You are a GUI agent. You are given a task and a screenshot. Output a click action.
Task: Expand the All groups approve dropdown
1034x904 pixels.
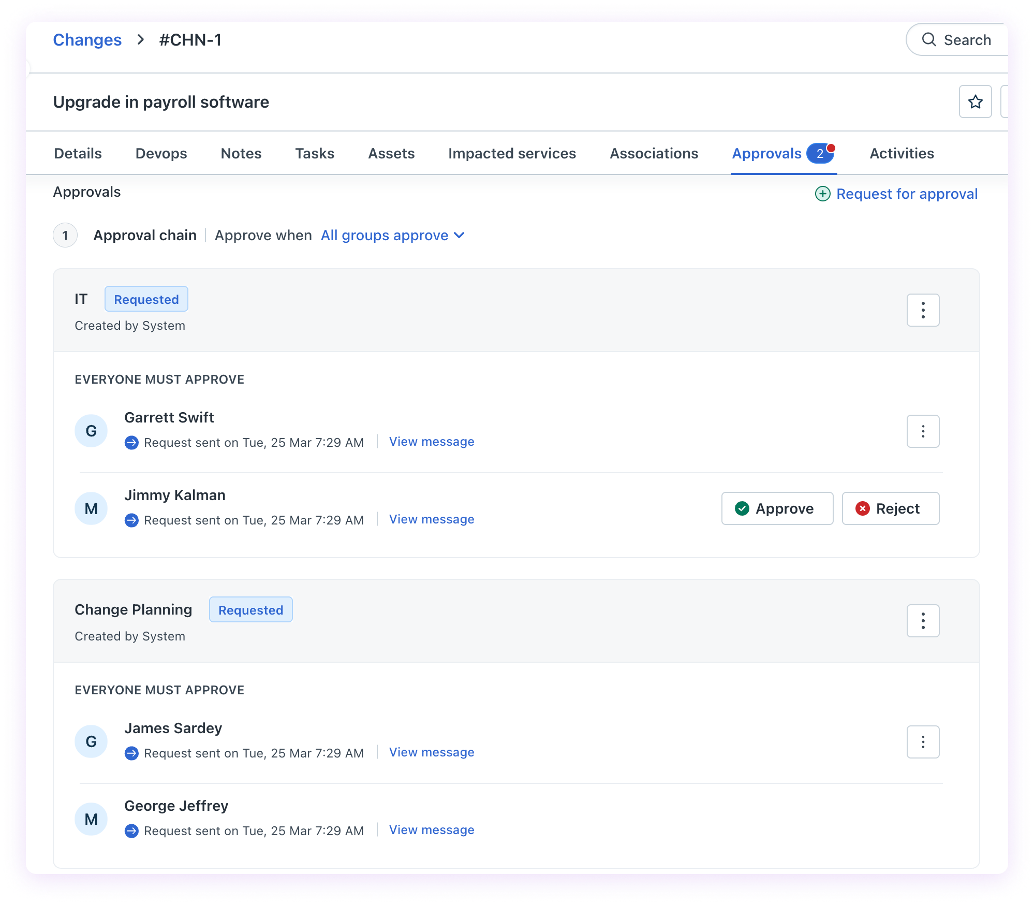385,236
